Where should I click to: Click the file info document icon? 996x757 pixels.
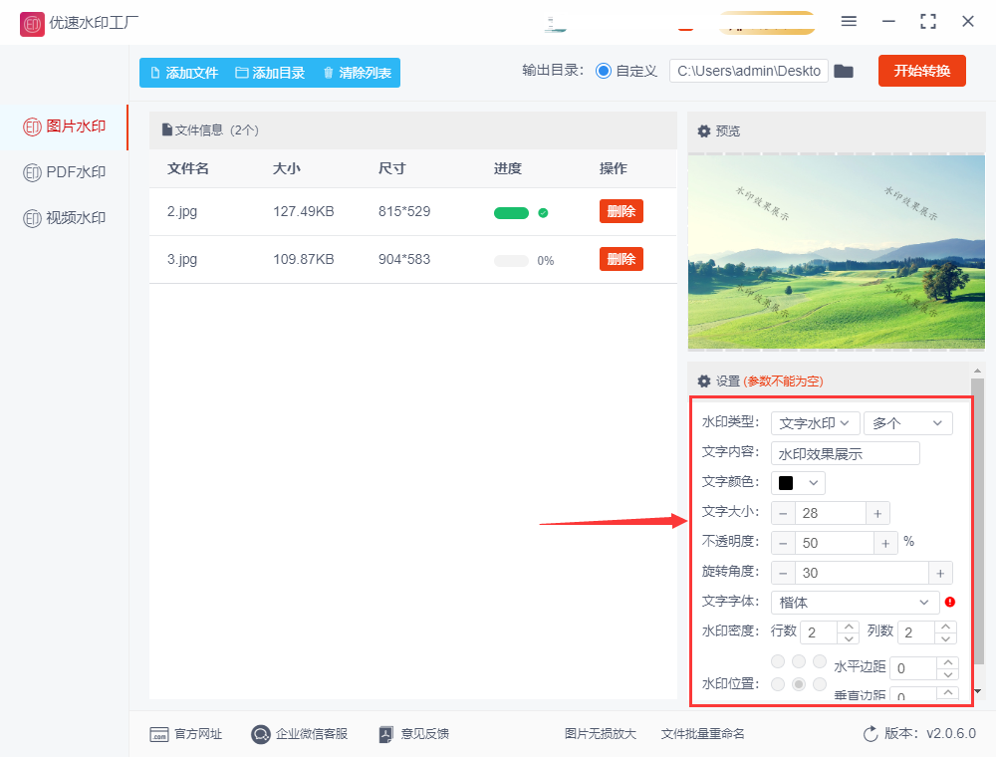coord(167,129)
